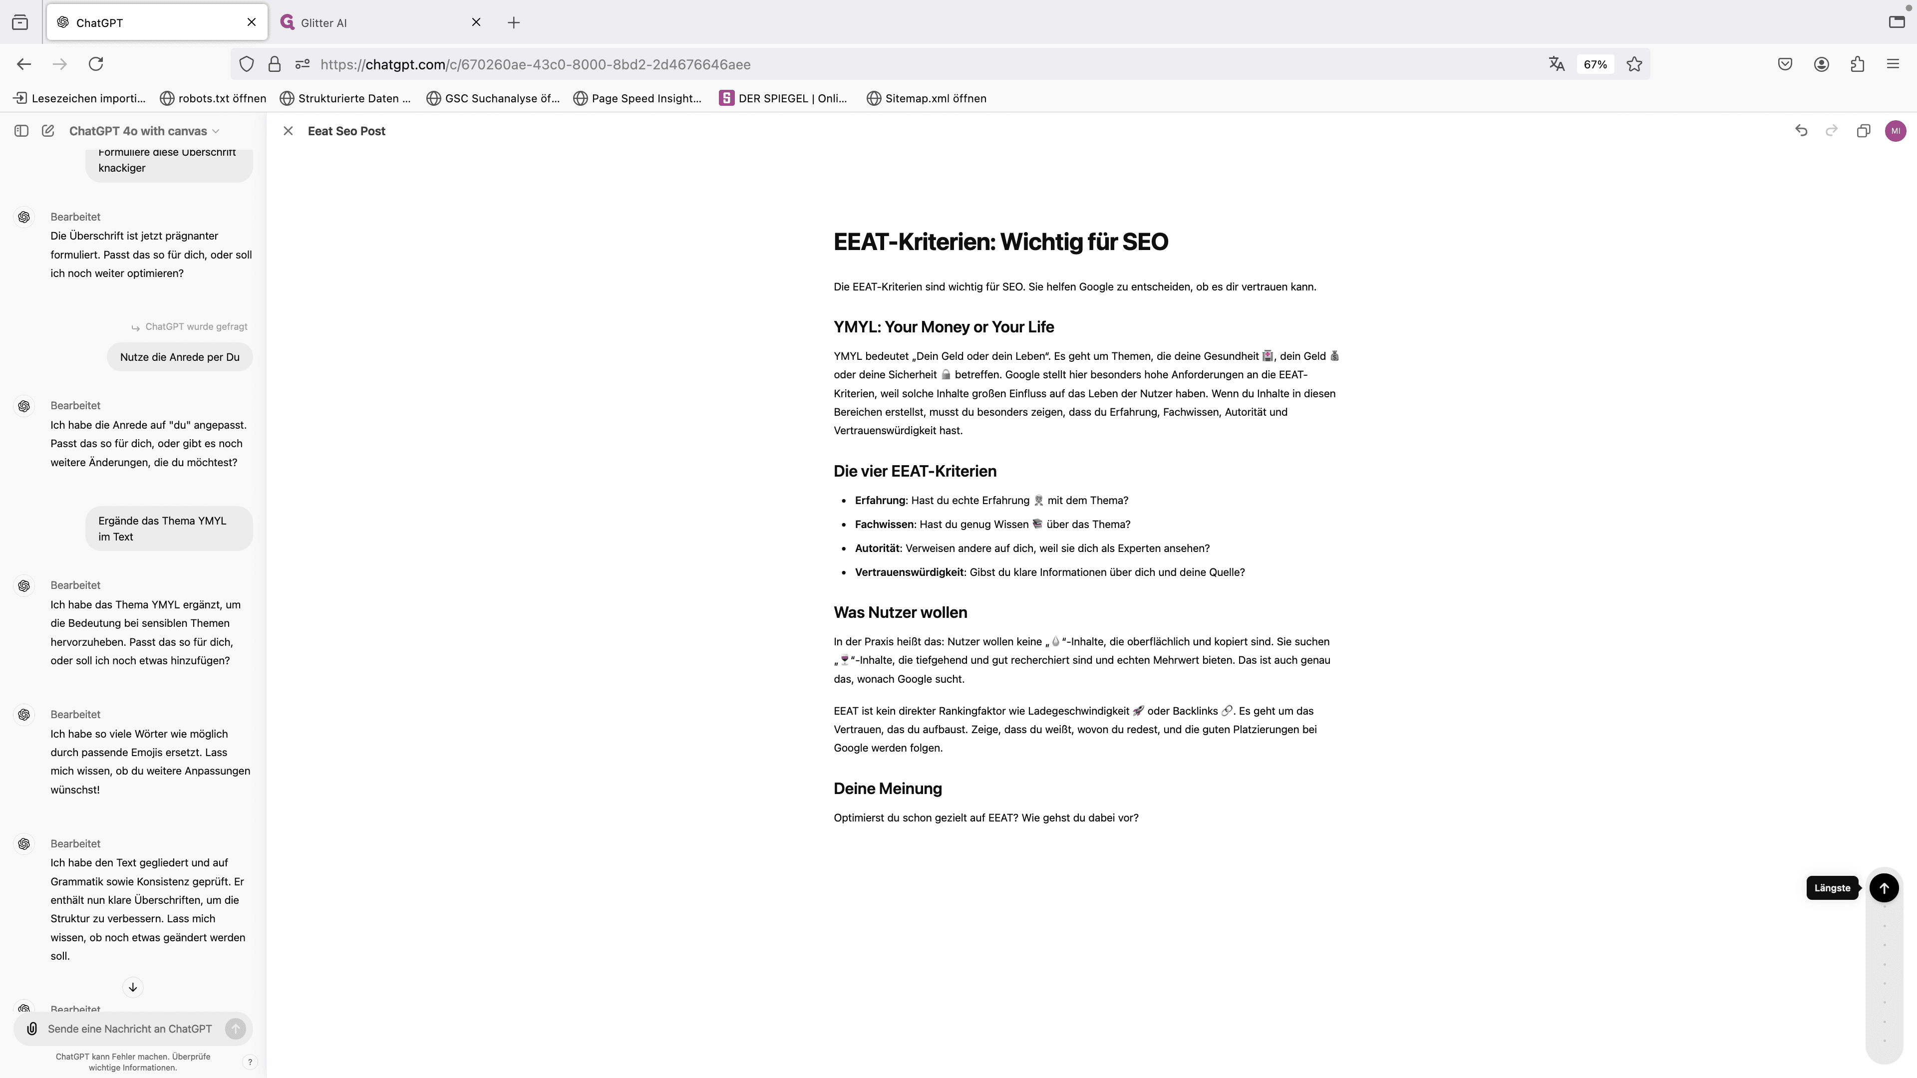This screenshot has height=1078, width=1917.
Task: Copy canvas content with copy icon
Action: [x=1864, y=131]
